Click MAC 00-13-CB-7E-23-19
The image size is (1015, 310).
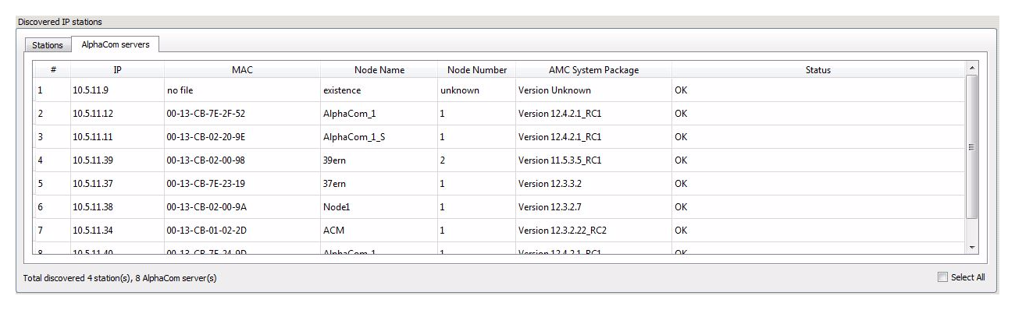click(x=243, y=184)
